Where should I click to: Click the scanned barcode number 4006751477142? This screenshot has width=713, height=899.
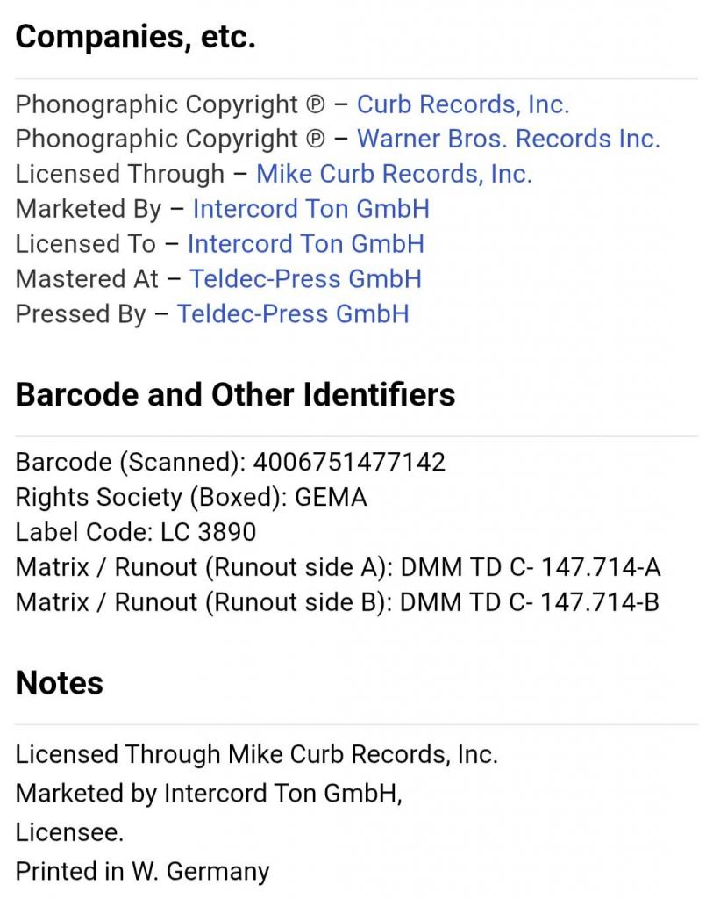[x=349, y=462]
